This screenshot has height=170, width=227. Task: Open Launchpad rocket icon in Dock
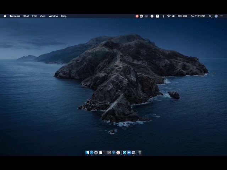(96, 153)
